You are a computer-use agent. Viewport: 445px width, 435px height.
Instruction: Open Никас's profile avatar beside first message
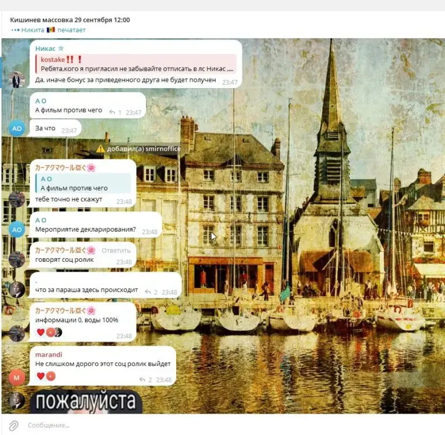pyautogui.click(x=17, y=79)
